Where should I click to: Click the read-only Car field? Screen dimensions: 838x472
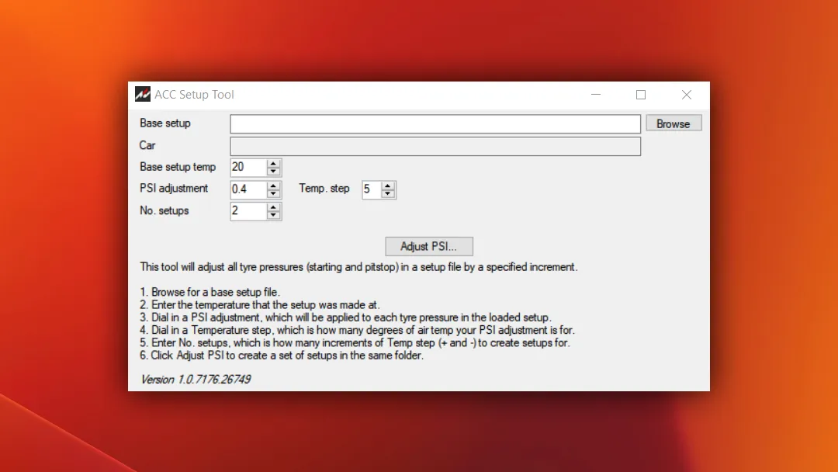(435, 146)
